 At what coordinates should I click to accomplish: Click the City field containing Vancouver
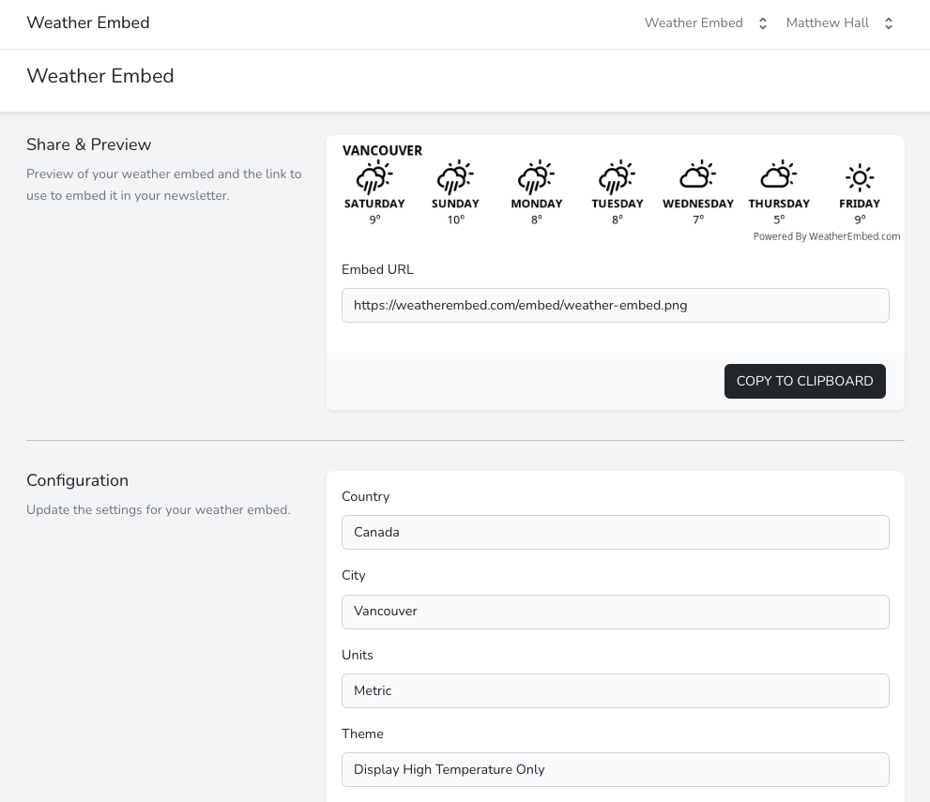point(615,612)
